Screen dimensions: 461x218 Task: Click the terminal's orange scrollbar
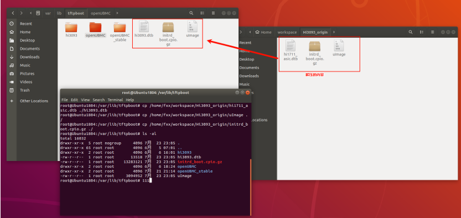click(251, 187)
